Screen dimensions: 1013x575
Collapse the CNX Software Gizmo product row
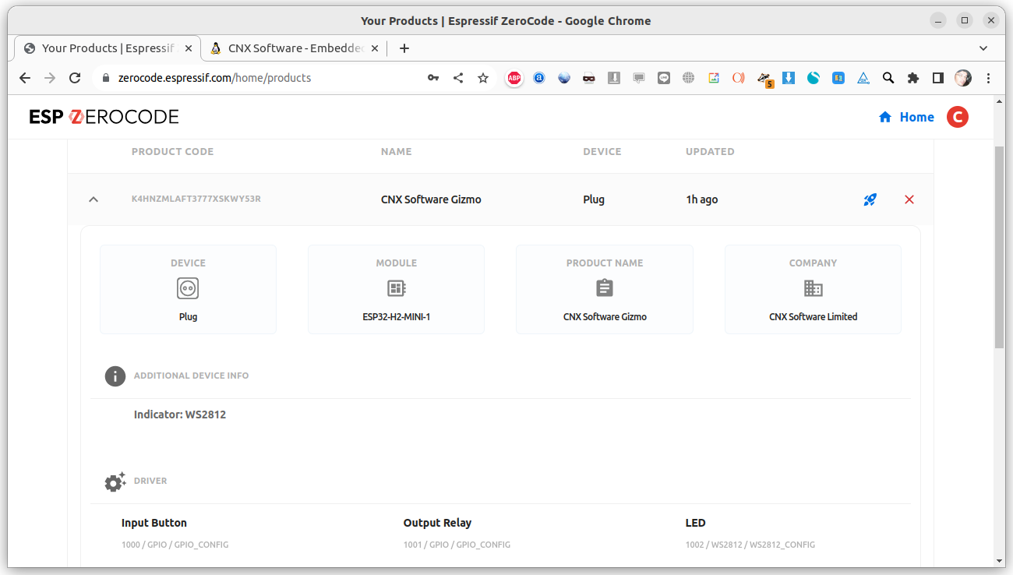pos(94,199)
